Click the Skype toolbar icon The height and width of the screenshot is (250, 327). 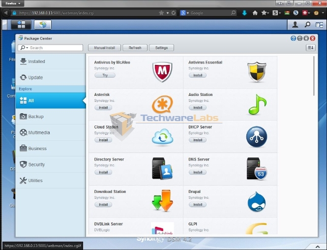click(296, 13)
